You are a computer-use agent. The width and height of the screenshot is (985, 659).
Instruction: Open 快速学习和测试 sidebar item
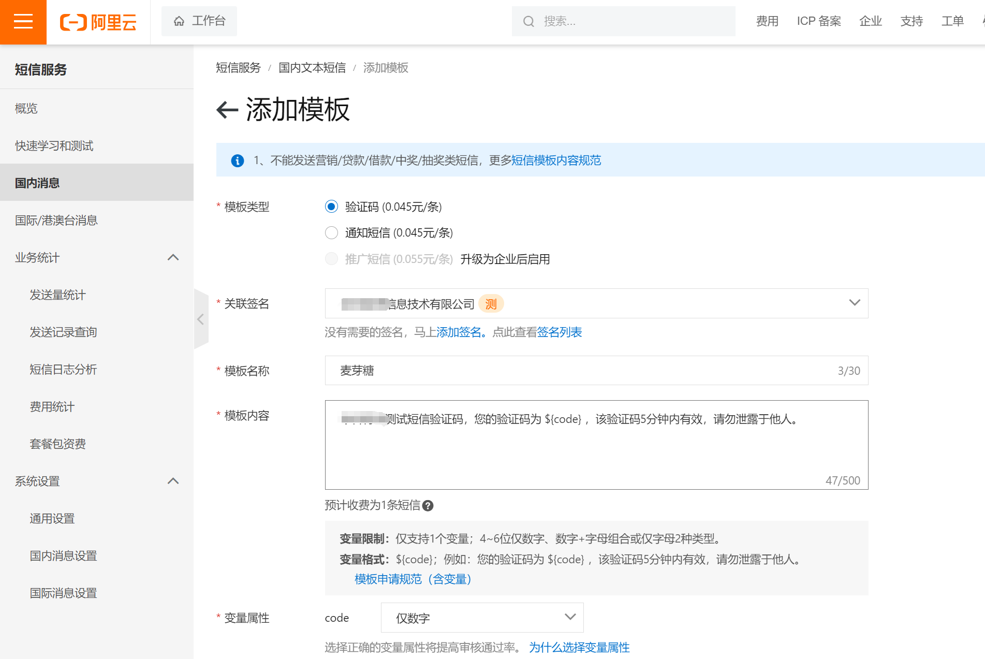[97, 145]
